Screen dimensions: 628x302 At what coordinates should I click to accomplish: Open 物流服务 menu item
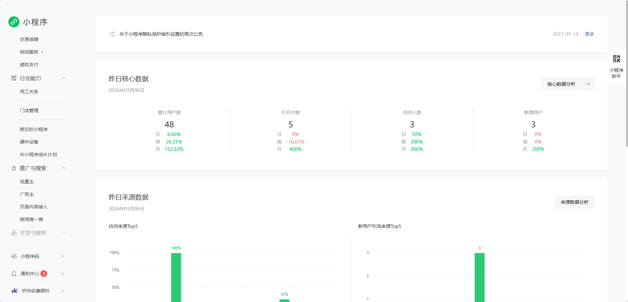pyautogui.click(x=29, y=52)
